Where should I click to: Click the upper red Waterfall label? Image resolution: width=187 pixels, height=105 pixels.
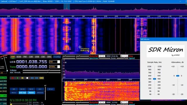tap(93, 56)
